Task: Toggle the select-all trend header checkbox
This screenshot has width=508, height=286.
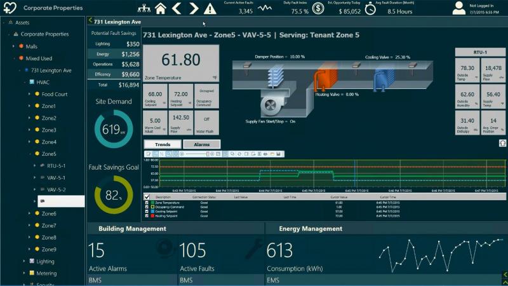Action: [x=147, y=197]
